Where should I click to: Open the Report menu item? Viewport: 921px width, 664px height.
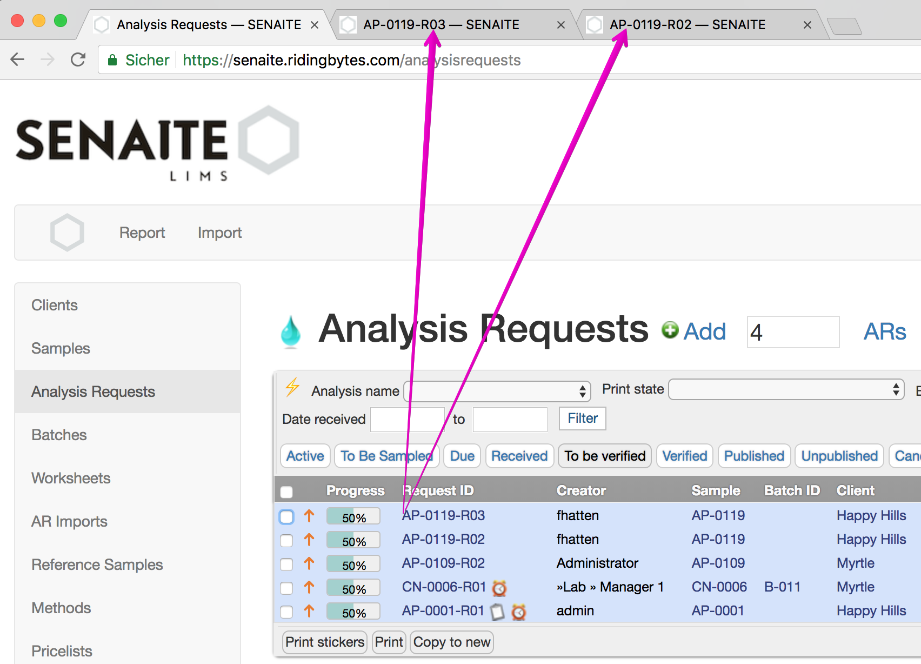pyautogui.click(x=142, y=233)
